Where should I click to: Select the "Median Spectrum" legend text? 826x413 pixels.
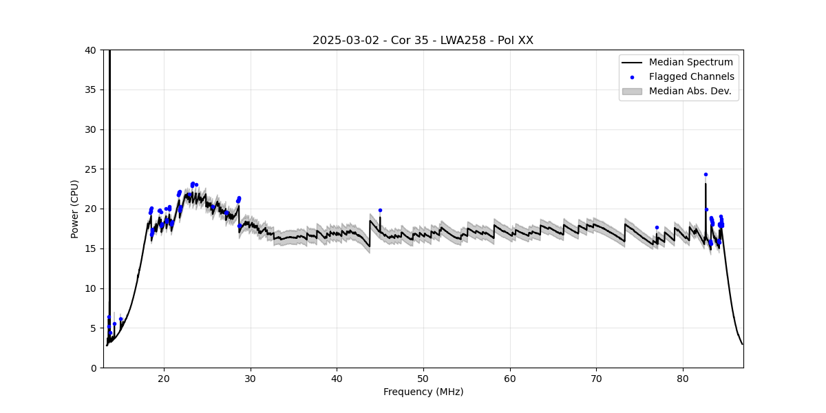click(x=691, y=63)
